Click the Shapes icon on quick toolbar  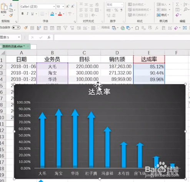point(128,28)
